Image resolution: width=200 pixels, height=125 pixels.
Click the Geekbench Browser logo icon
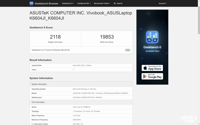(31, 3)
